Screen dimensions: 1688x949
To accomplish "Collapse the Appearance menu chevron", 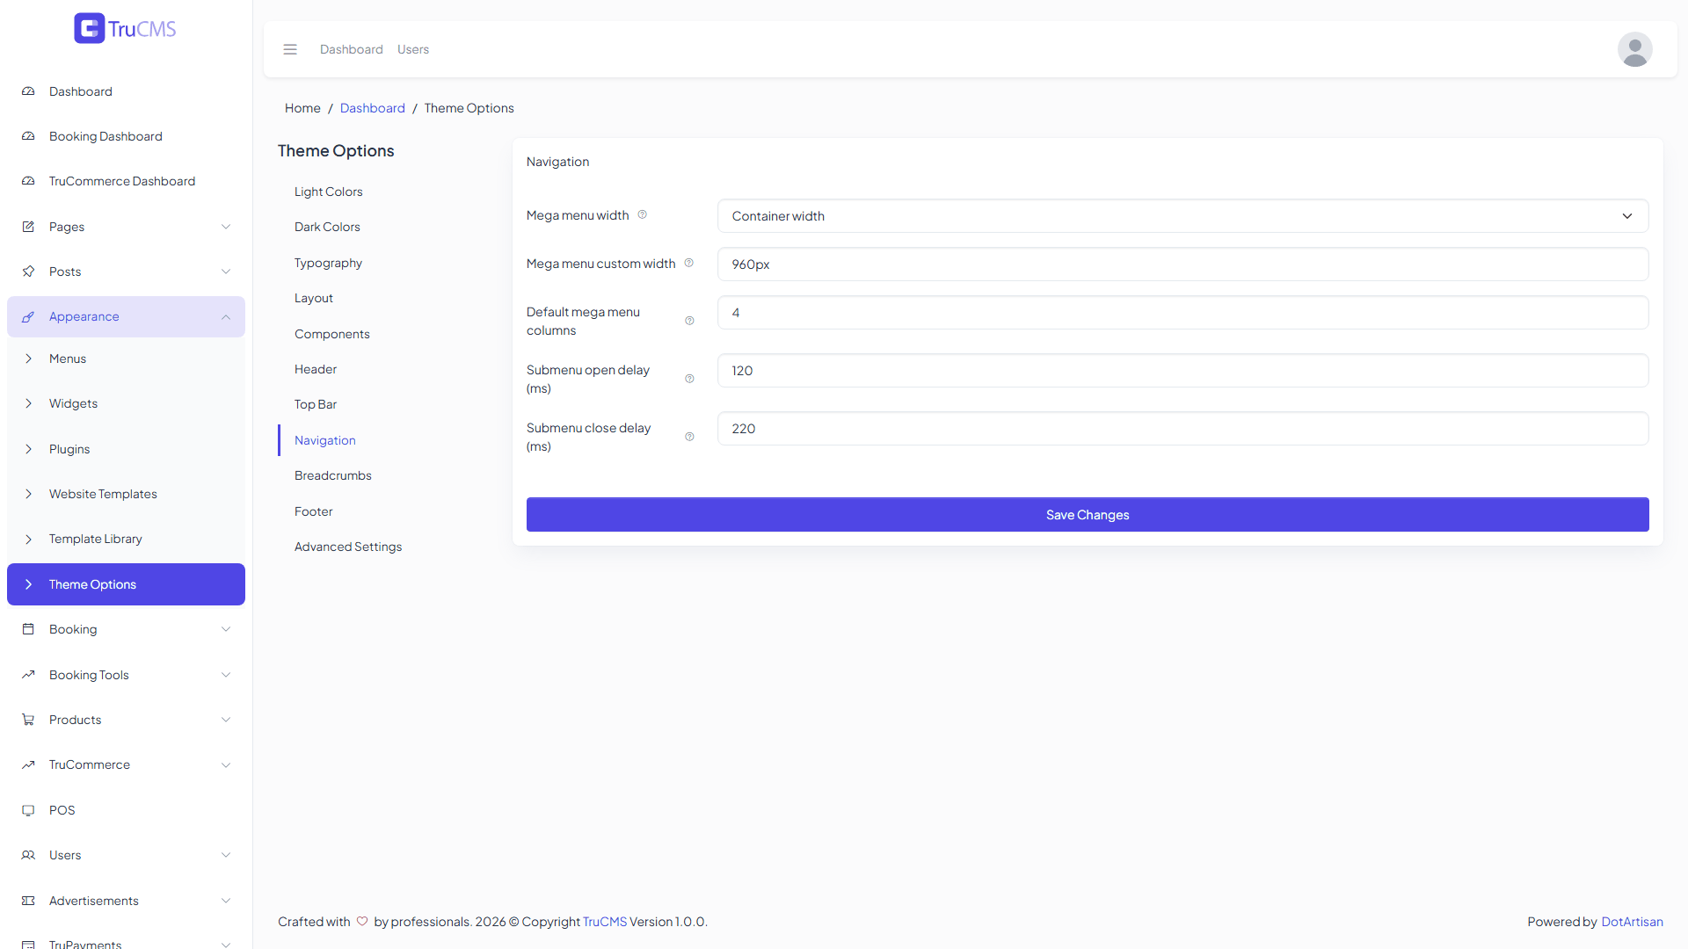I will point(226,317).
